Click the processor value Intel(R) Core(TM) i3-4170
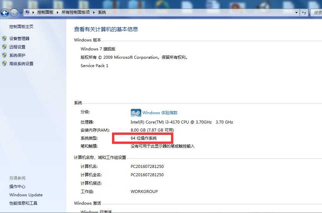 tap(182, 122)
